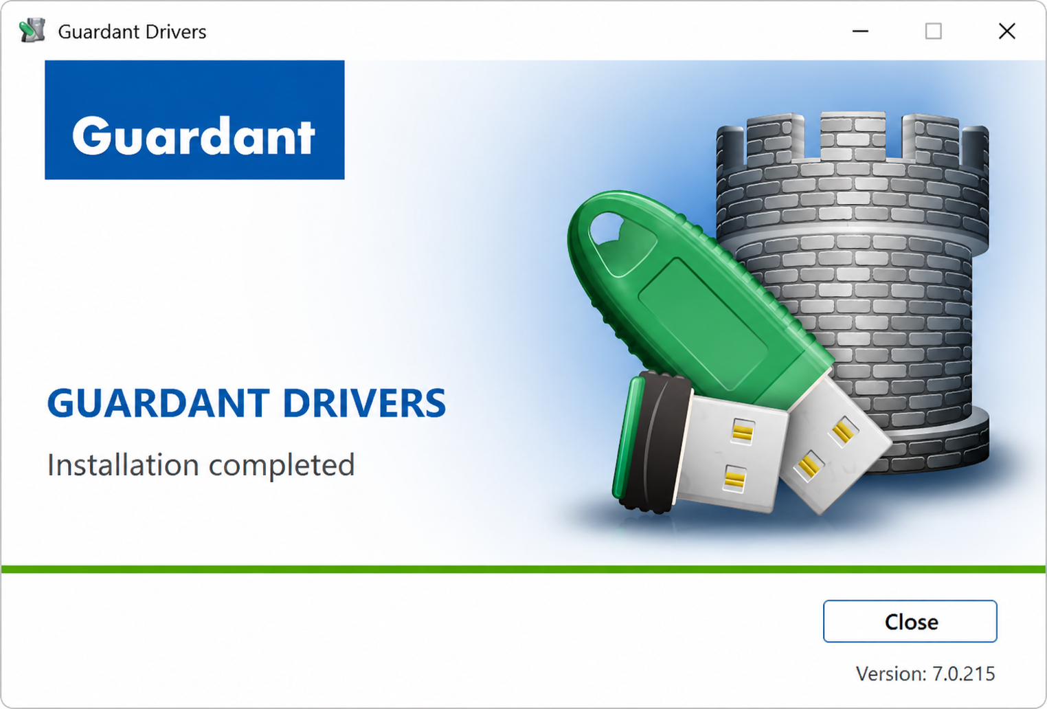Click the blue Guardant logo banner
1047x709 pixels.
pyautogui.click(x=194, y=120)
